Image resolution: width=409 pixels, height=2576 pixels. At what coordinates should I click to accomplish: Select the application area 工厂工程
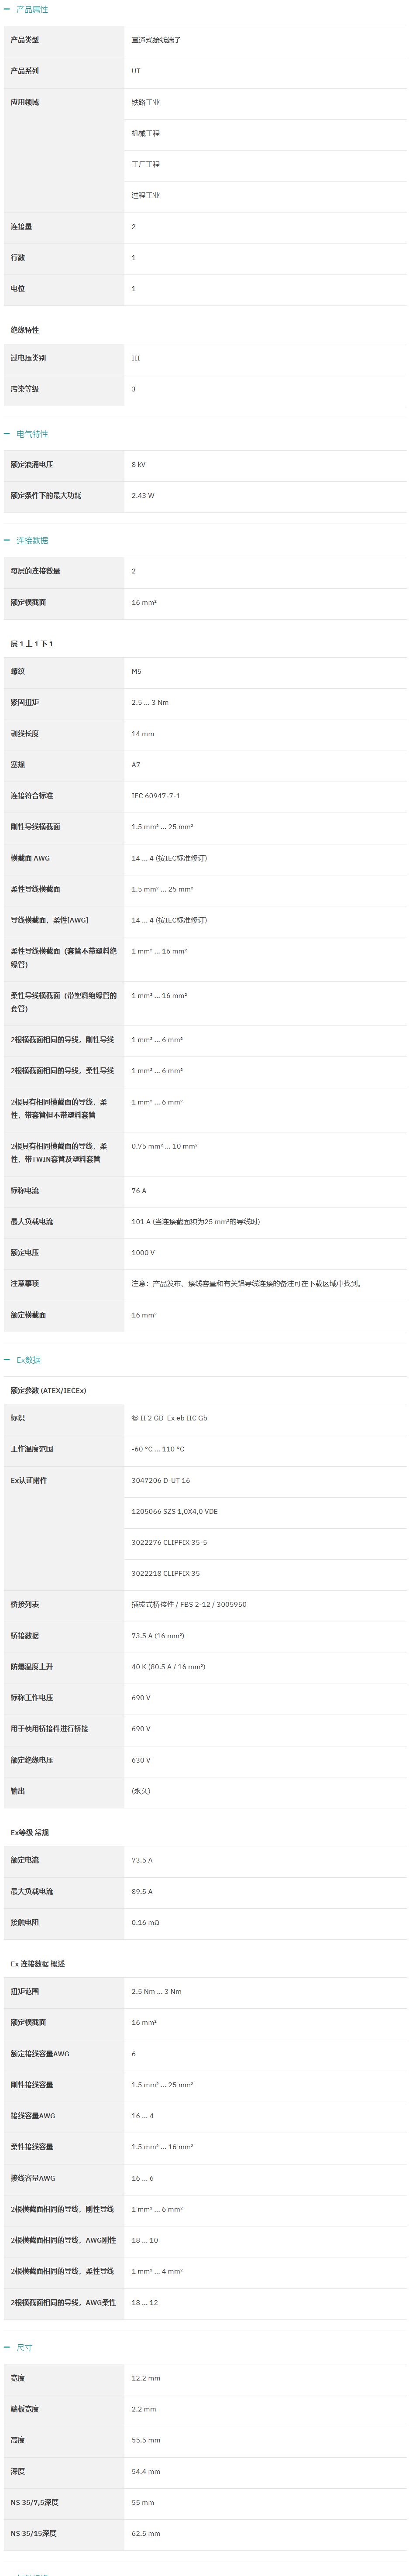coord(145,164)
